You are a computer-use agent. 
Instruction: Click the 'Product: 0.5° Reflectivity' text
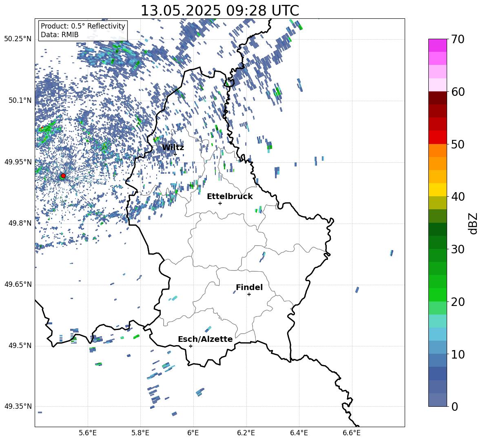pyautogui.click(x=83, y=26)
